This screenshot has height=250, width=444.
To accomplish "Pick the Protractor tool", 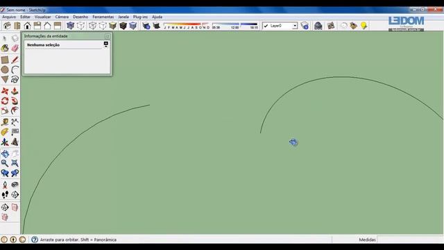I will [5, 132].
